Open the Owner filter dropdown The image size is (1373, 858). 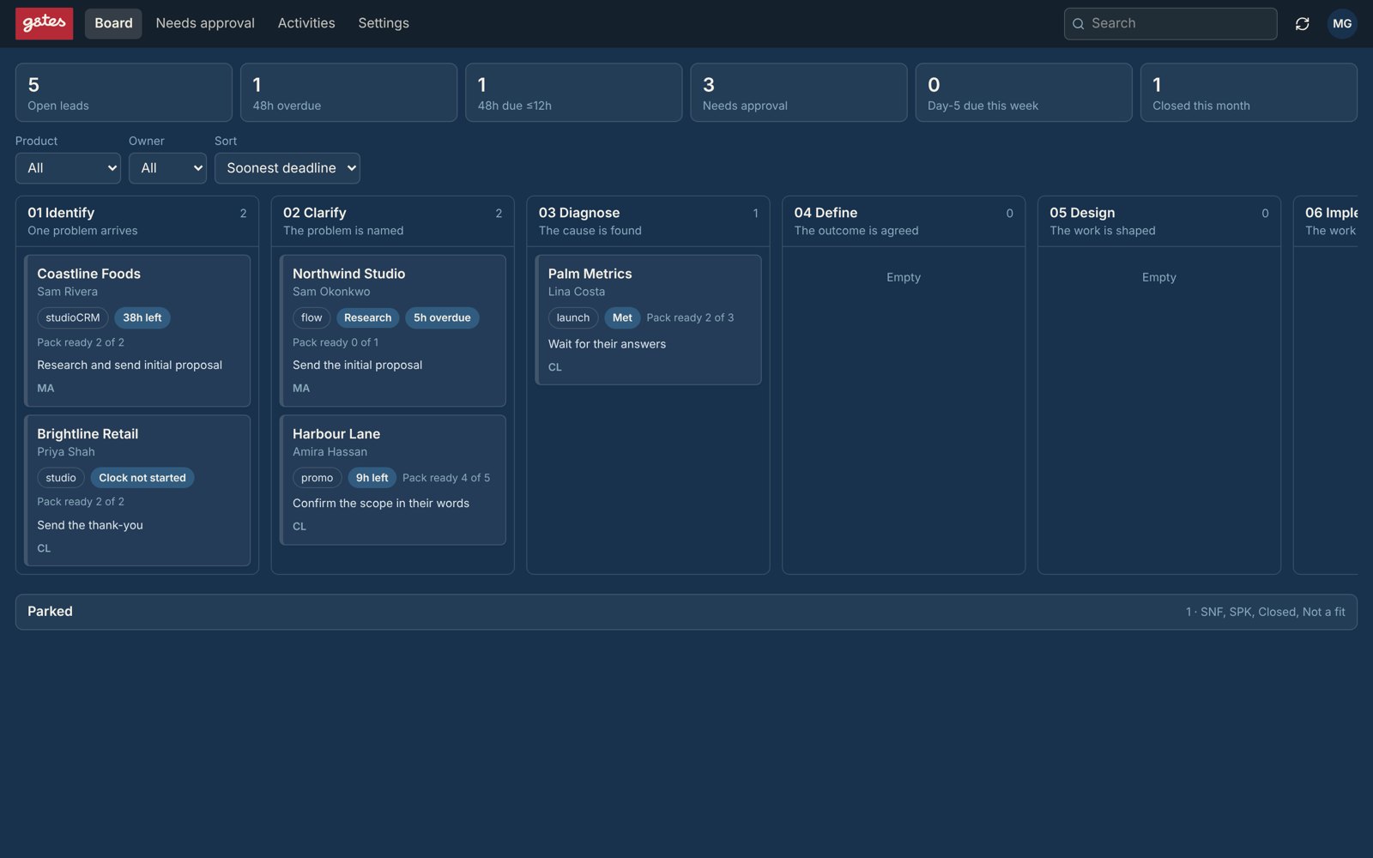click(x=167, y=168)
